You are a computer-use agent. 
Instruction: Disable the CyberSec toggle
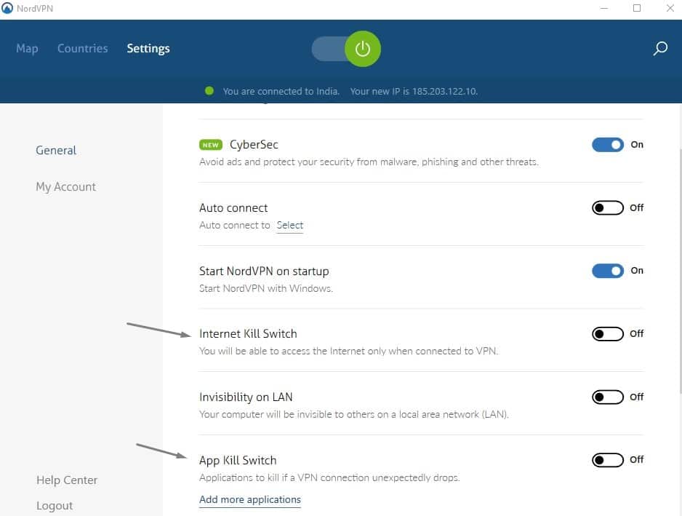608,145
